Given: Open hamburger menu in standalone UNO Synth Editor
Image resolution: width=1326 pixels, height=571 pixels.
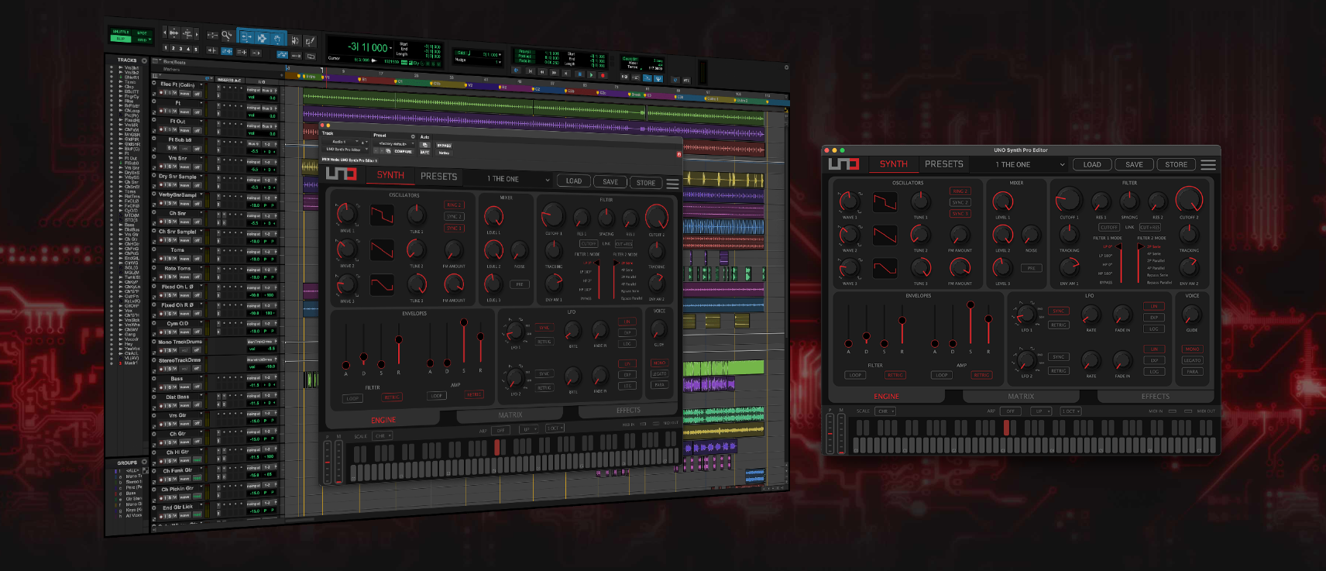Looking at the screenshot, I should tap(1207, 165).
